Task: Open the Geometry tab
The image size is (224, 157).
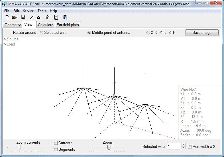Action: click(x=13, y=25)
